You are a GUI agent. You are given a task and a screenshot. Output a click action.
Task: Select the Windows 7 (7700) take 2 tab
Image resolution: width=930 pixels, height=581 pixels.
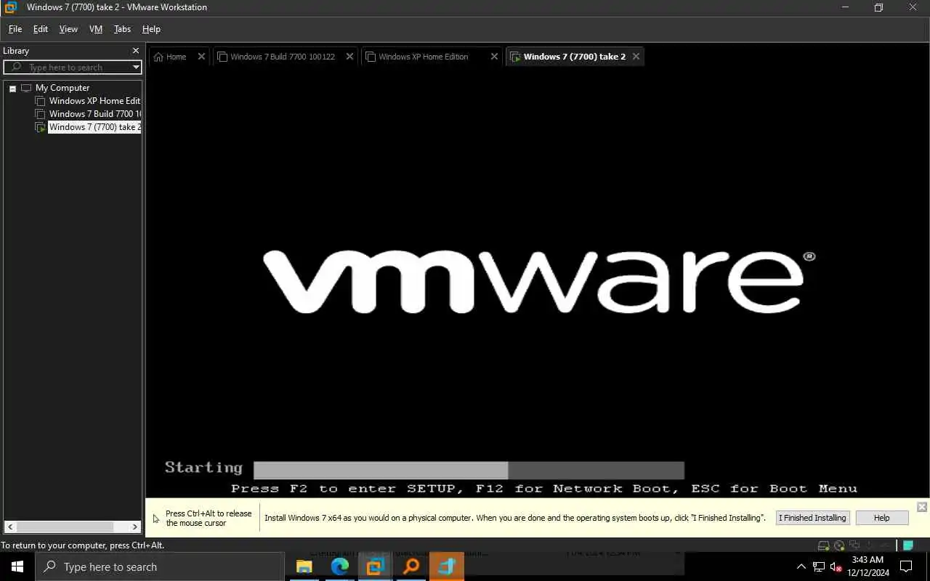(574, 57)
